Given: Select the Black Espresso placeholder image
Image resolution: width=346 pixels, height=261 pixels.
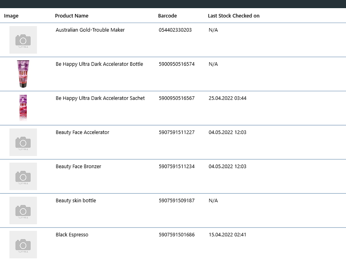Looking at the screenshot, I should [23, 245].
